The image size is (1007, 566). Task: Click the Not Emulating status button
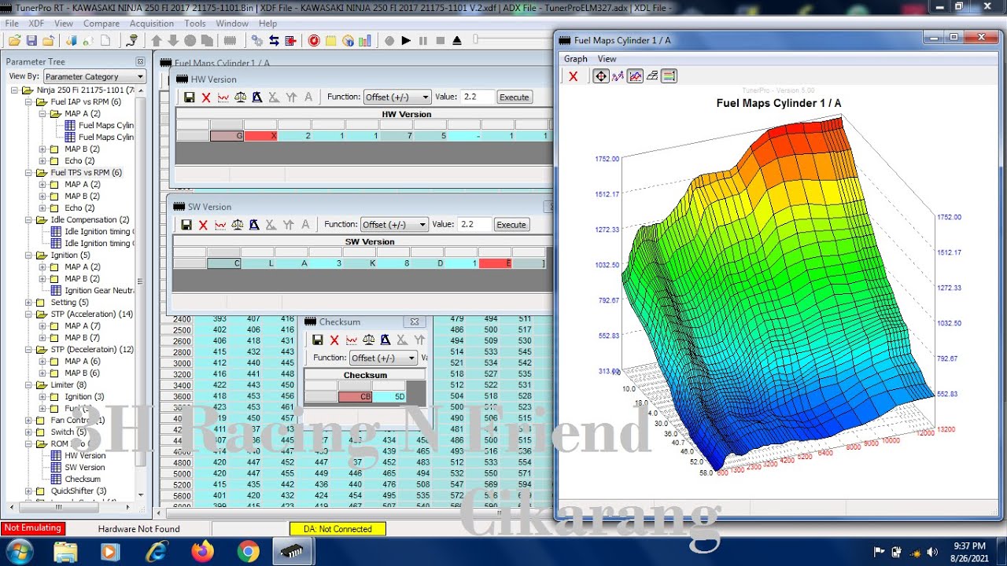[x=32, y=528]
